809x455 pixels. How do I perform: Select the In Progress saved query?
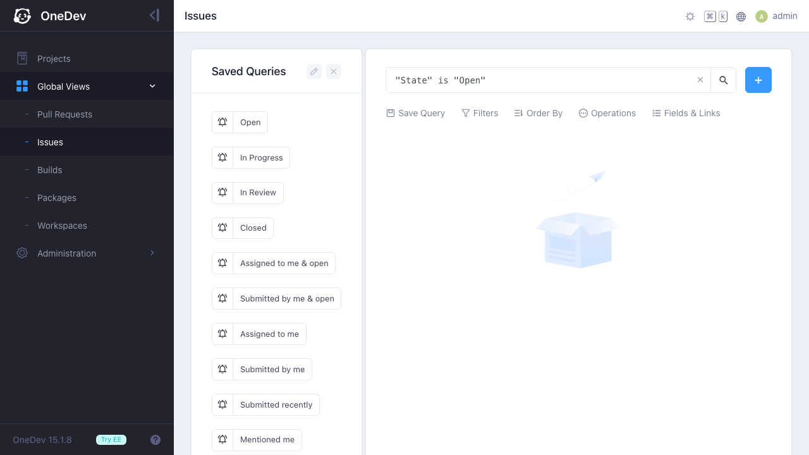pos(262,158)
